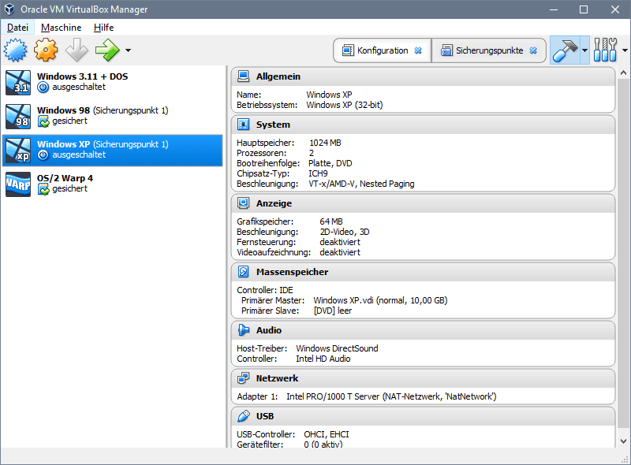This screenshot has width=631, height=465.
Task: Click the Allgemein section header
Action: (423, 76)
